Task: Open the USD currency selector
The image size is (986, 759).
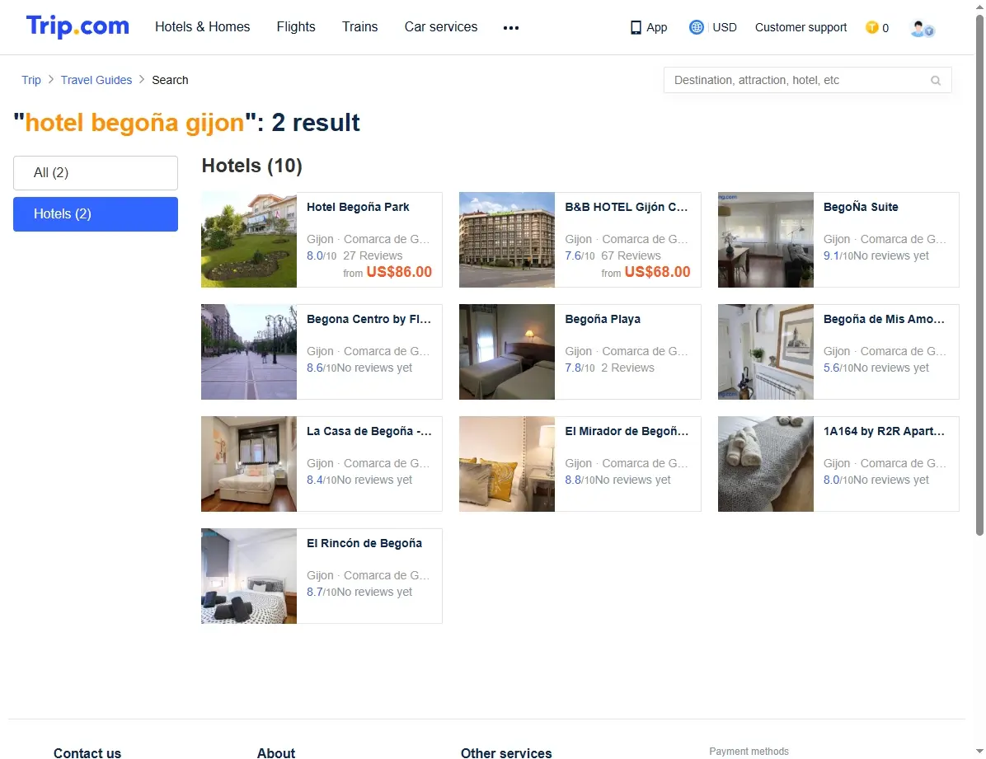Action: click(725, 27)
